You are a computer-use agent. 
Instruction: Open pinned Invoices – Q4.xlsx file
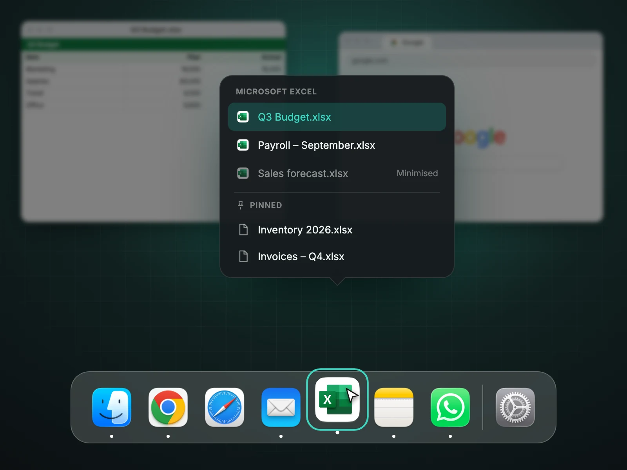click(337, 256)
